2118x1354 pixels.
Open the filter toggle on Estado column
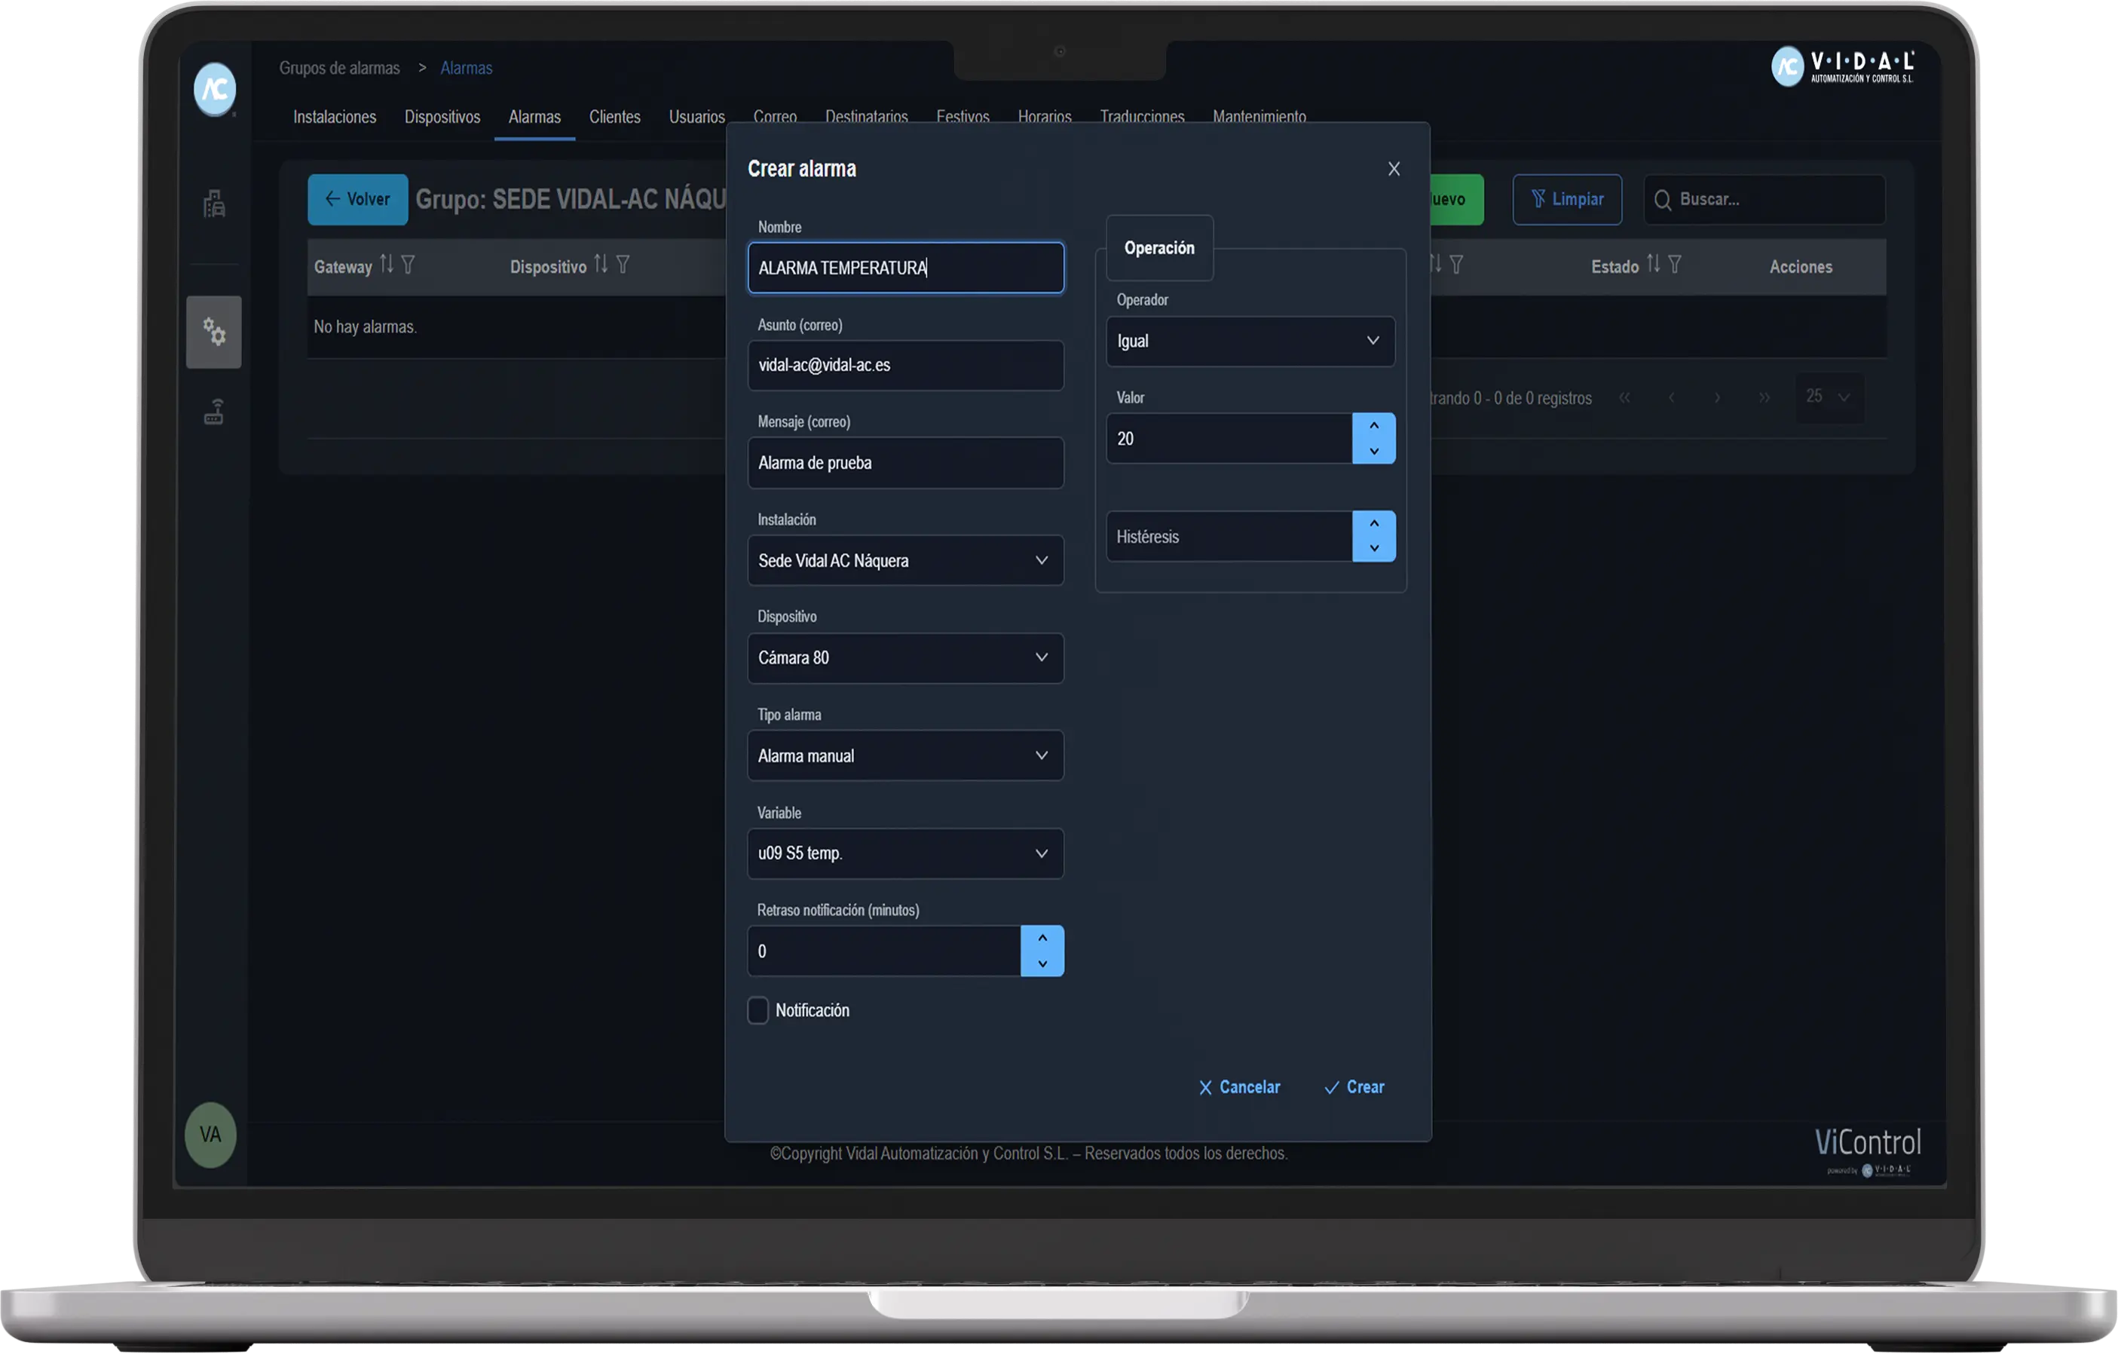[1676, 264]
